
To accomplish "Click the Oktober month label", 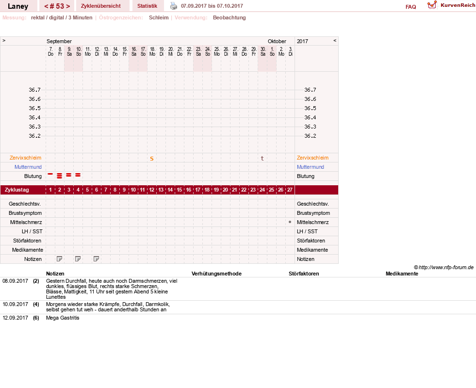I will pyautogui.click(x=277, y=41).
